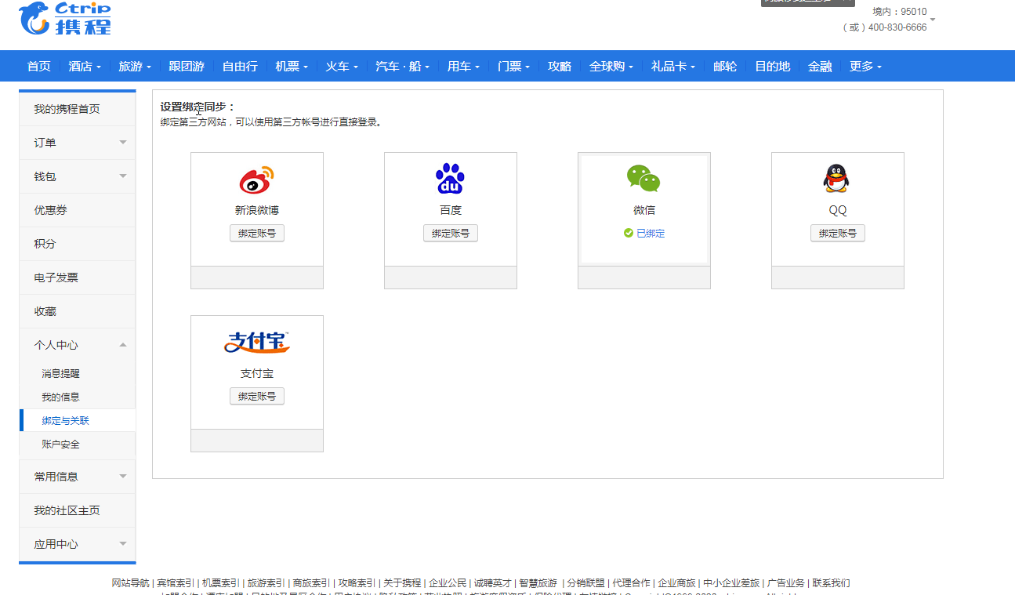Click the QQ penguin logo icon

coord(836,179)
